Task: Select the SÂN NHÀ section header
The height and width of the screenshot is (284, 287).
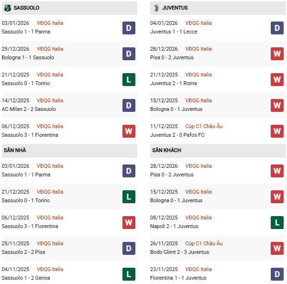Action: pyautogui.click(x=14, y=151)
